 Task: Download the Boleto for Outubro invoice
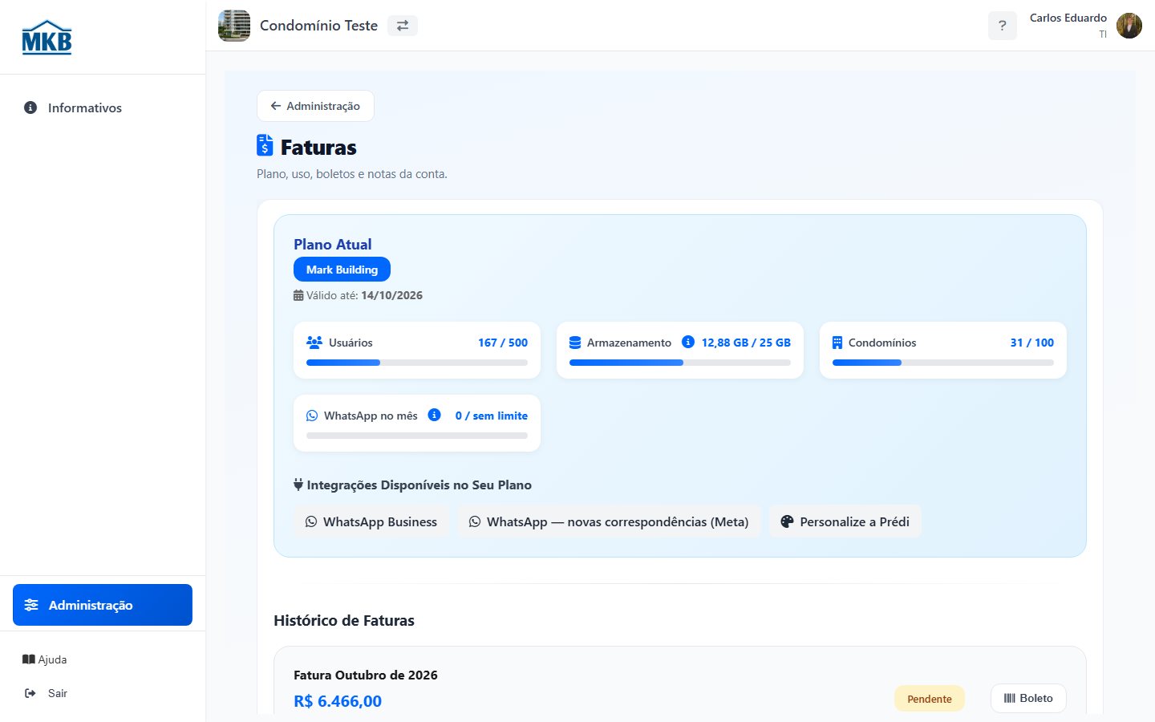tap(1028, 698)
